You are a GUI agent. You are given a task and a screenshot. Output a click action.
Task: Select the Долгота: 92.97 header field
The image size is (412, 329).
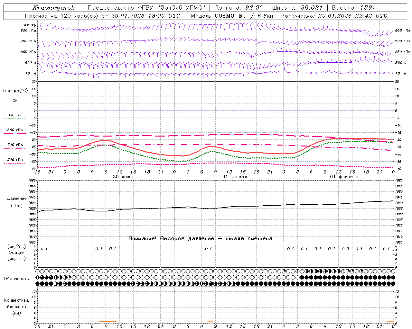239,8
